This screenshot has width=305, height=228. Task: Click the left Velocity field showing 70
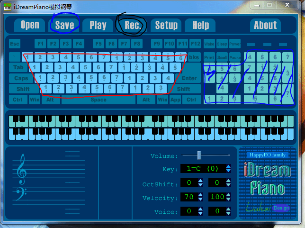pyautogui.click(x=189, y=197)
